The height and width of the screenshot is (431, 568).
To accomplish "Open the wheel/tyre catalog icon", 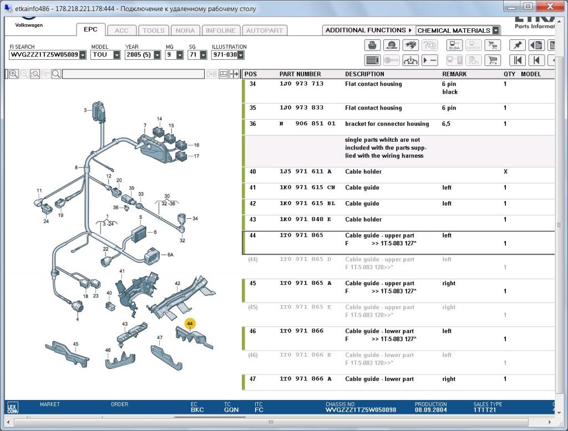I will 391,45.
